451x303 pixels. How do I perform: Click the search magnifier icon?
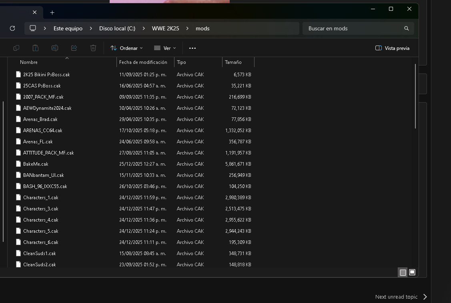407,28
